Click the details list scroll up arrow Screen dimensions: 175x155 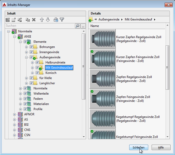point(167,25)
